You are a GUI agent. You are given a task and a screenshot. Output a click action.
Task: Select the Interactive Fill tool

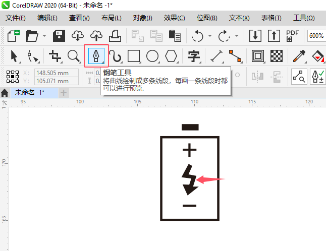pyautogui.click(x=318, y=56)
